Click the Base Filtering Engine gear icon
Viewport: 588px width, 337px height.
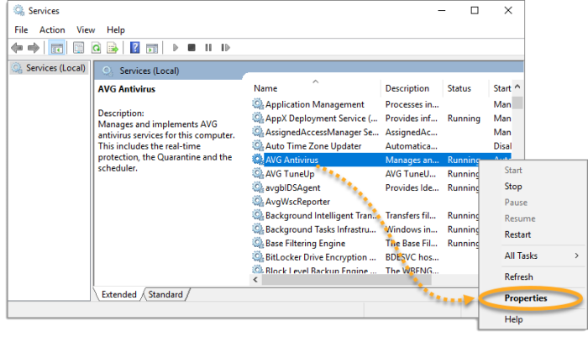pos(258,242)
